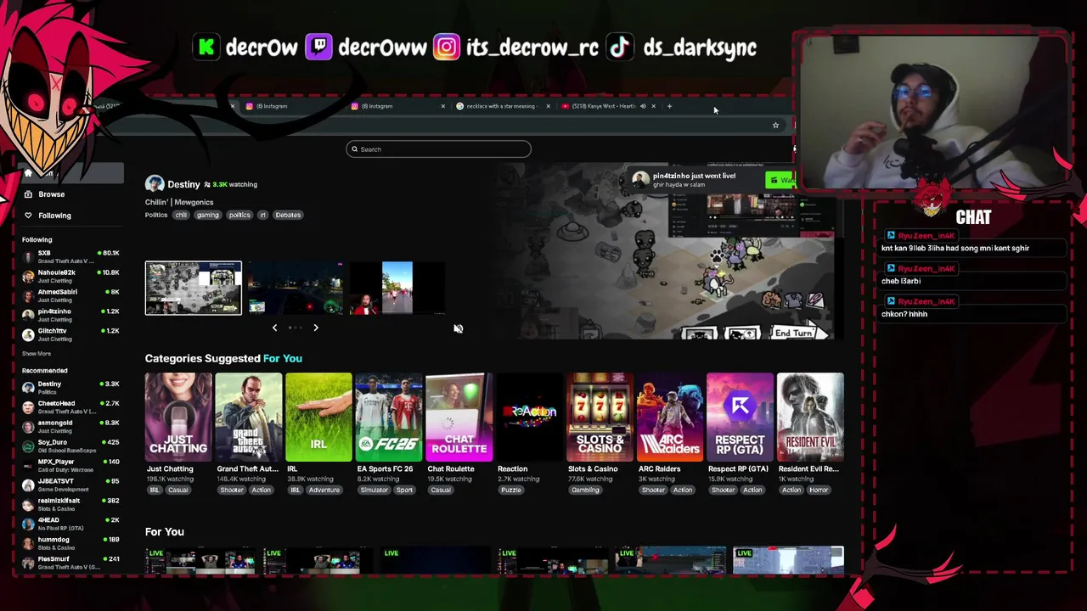The height and width of the screenshot is (611, 1087).
Task: Click the Sport tag under EA Sports
Action: point(404,490)
